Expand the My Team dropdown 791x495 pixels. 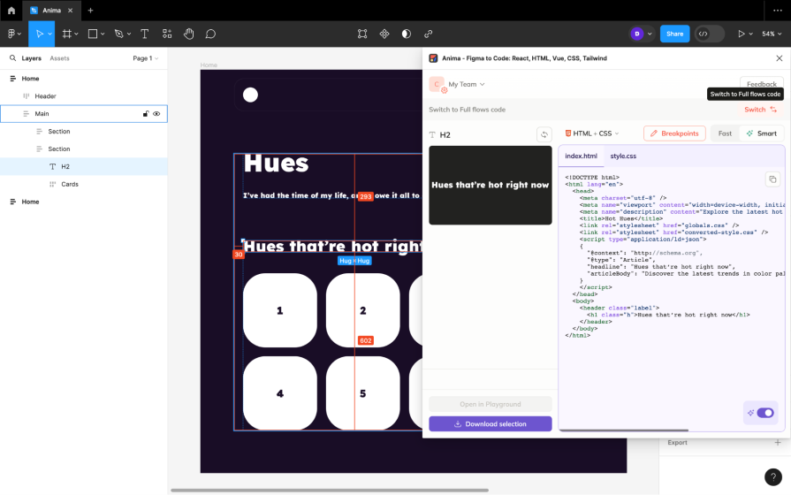[x=466, y=84]
